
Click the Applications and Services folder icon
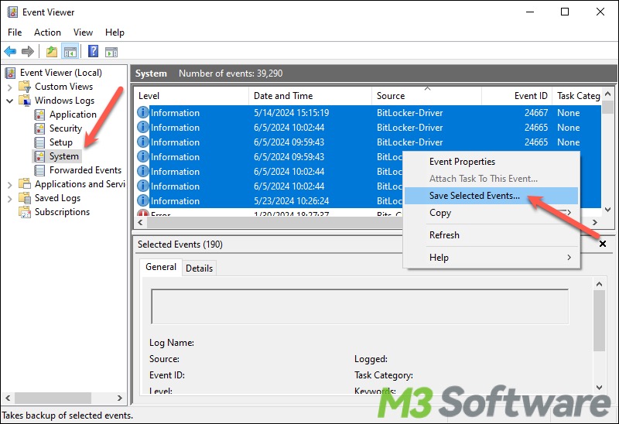[25, 184]
